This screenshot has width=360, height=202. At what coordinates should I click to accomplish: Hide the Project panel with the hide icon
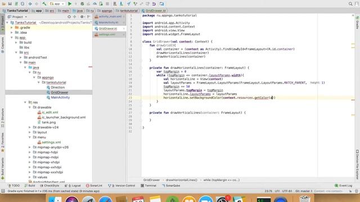coord(89,17)
